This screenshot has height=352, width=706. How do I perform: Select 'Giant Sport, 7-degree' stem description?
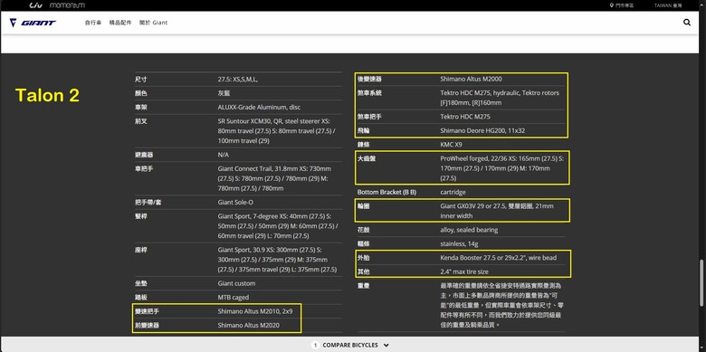tap(278, 226)
